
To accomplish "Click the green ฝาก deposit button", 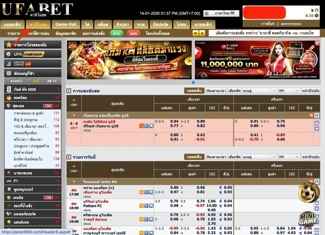I will click(x=116, y=33).
